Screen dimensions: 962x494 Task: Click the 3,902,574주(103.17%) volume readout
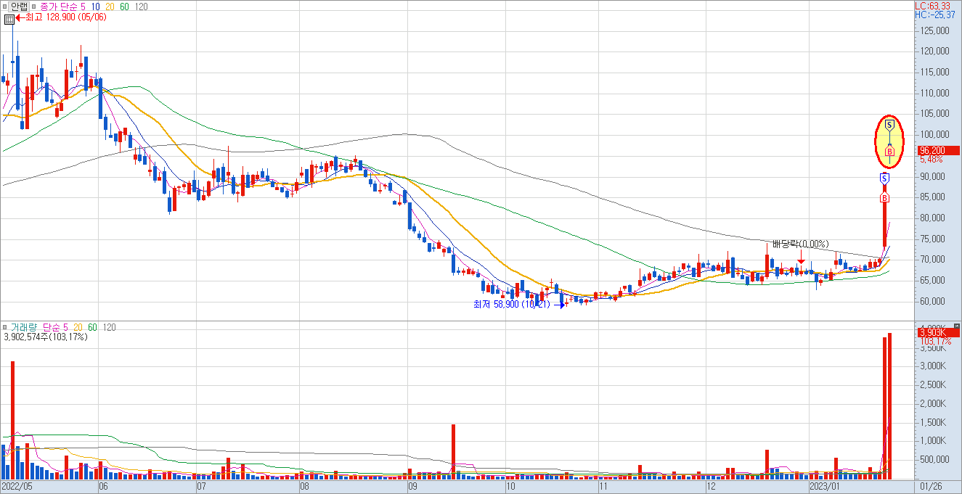point(46,337)
